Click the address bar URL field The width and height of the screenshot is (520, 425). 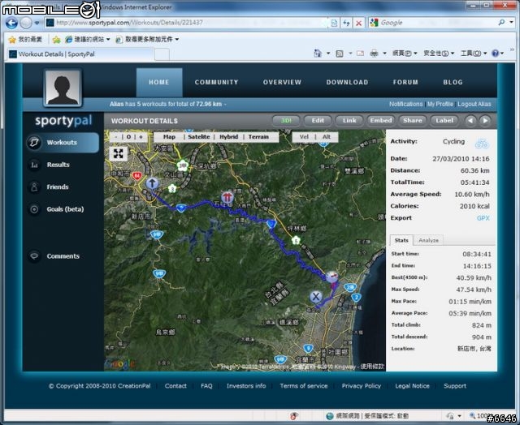click(x=186, y=23)
